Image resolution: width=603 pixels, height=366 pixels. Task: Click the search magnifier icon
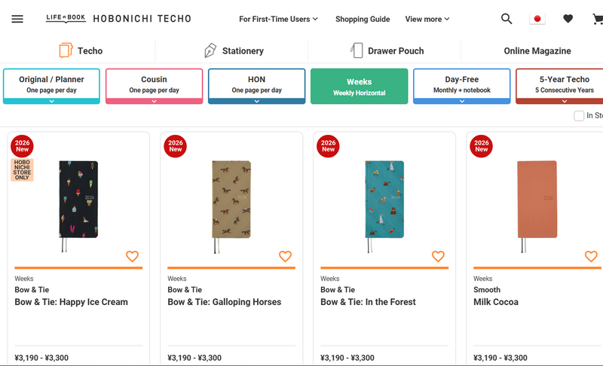tap(507, 19)
